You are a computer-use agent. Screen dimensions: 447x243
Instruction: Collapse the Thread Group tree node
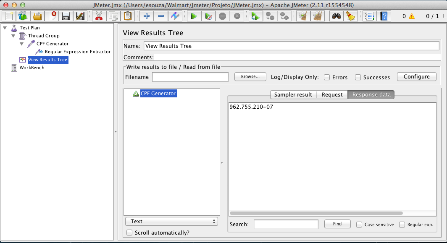13,36
